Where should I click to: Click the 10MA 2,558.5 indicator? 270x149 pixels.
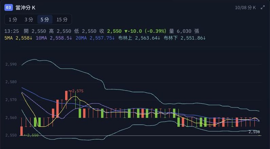point(54,38)
